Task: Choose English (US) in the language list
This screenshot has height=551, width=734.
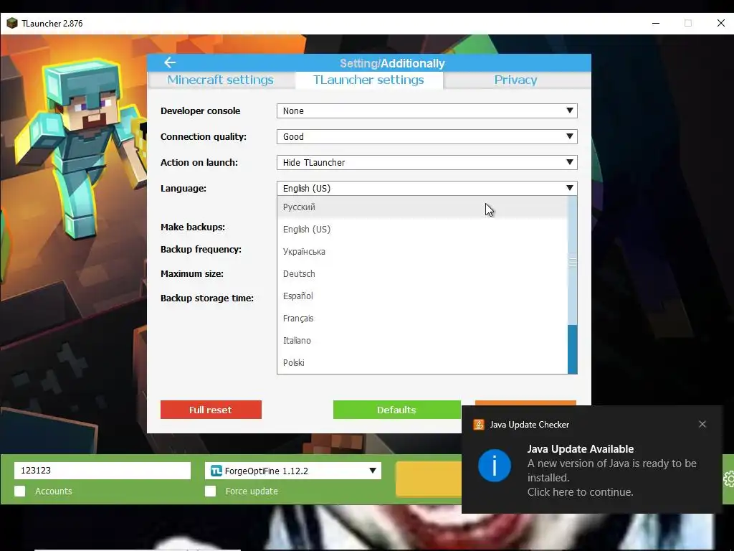Action: pos(422,229)
